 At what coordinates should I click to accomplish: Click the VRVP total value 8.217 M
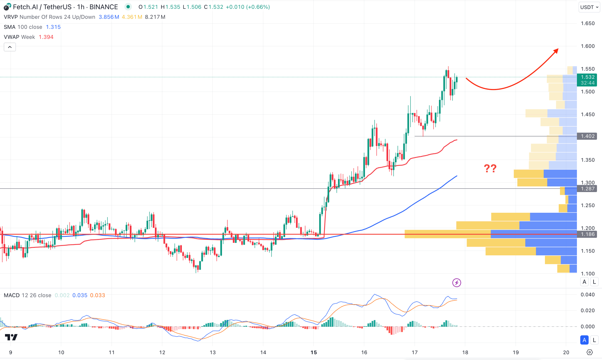[155, 17]
